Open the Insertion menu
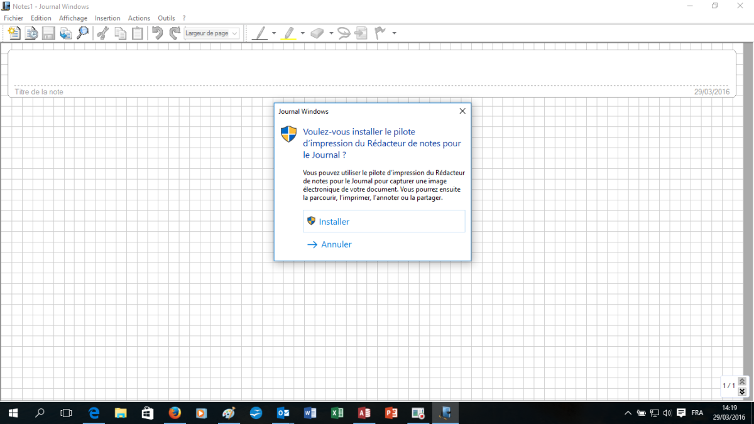The height and width of the screenshot is (424, 754). tap(107, 18)
